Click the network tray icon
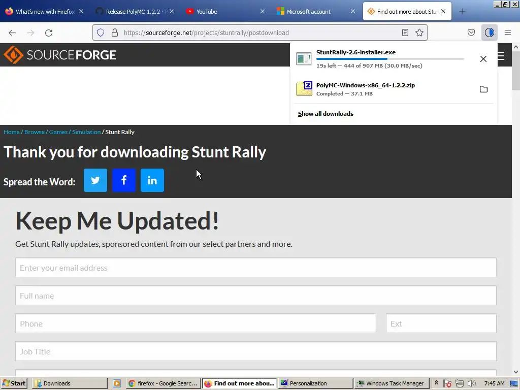Image resolution: width=520 pixels, height=390 pixels. [x=459, y=383]
